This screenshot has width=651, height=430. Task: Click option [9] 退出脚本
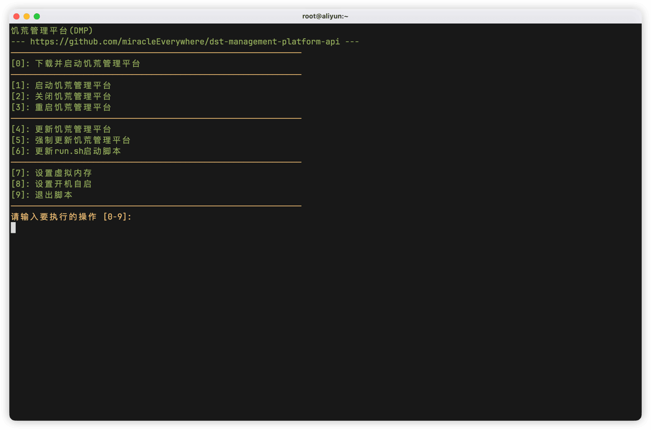point(42,195)
